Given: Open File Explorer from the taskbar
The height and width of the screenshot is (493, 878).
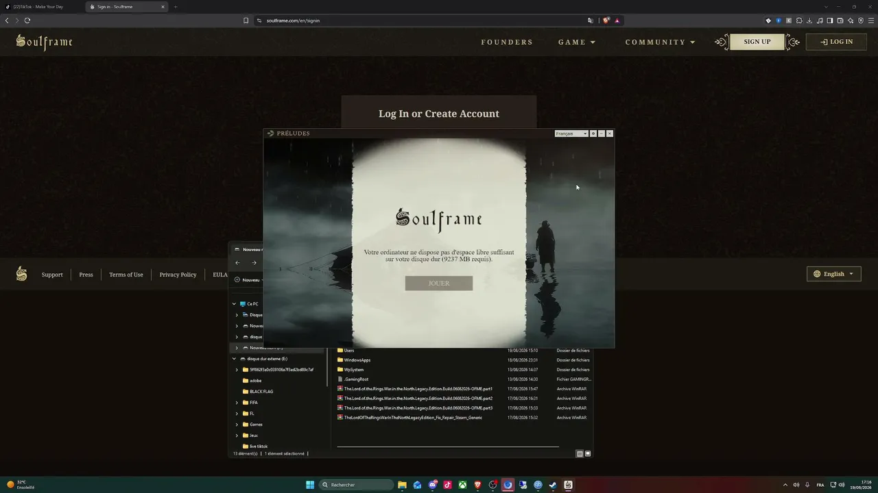Looking at the screenshot, I should 403,485.
